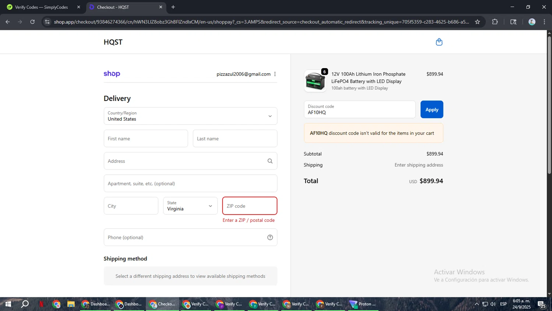Focus the ZIP code field

coord(250,206)
